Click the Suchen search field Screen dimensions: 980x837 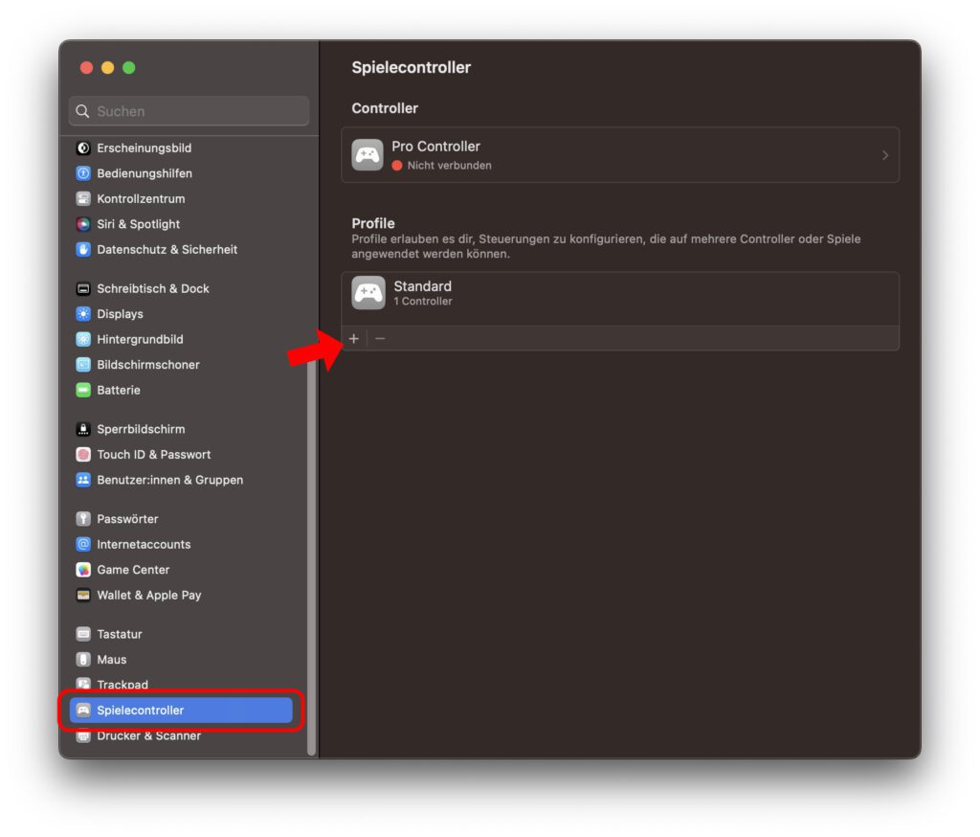point(189,111)
